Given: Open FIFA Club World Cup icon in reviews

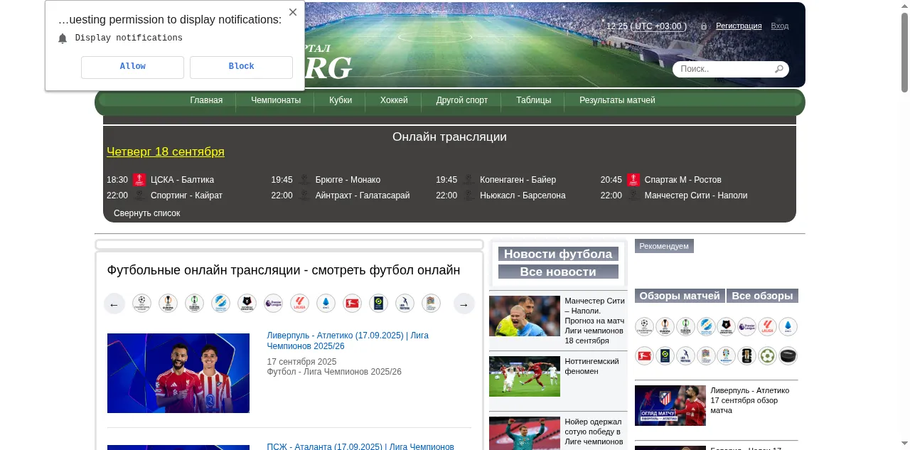Looking at the screenshot, I should [746, 356].
